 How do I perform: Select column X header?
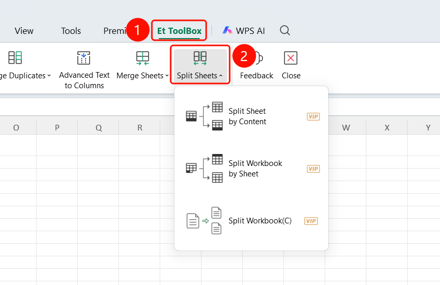pyautogui.click(x=387, y=128)
